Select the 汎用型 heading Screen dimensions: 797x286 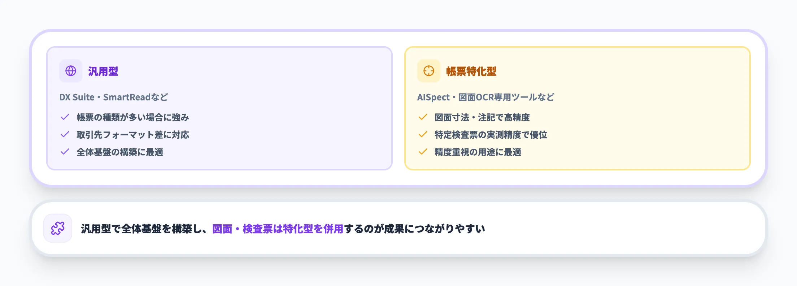[x=103, y=71]
